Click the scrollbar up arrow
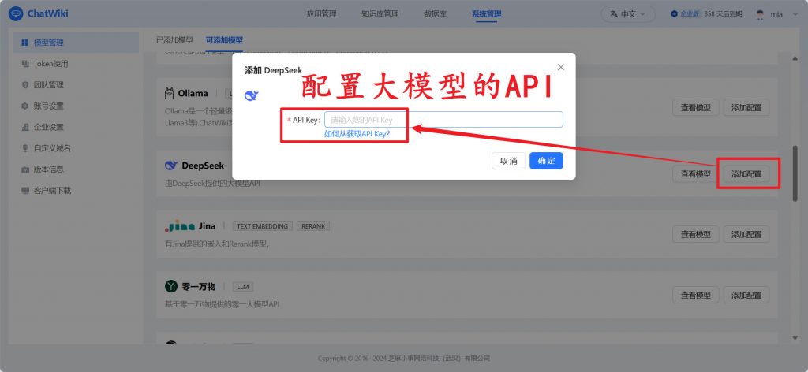Viewport: 808px width, 372px height. tap(795, 58)
